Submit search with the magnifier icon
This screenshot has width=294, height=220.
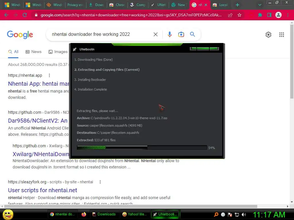tap(193, 34)
